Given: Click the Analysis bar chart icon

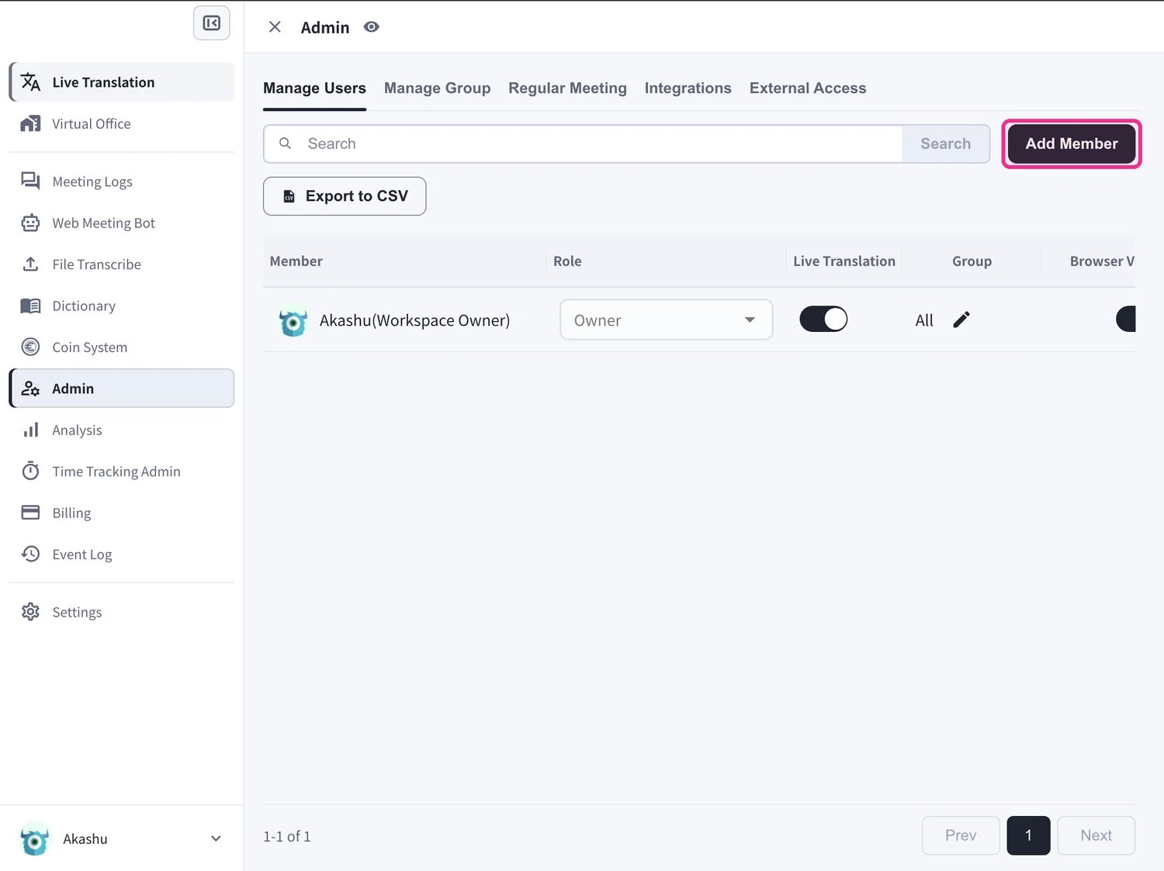Looking at the screenshot, I should 30,430.
